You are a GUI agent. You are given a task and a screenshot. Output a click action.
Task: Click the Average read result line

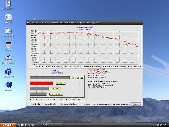(97, 78)
